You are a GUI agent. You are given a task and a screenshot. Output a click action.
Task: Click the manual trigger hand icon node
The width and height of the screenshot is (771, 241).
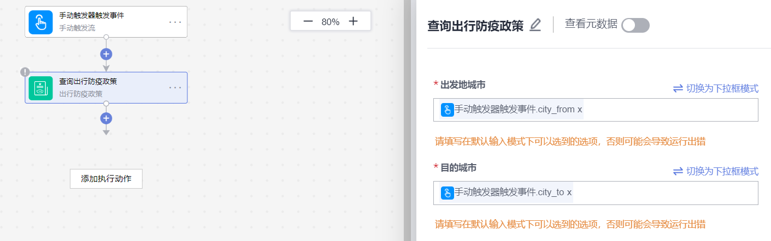(41, 22)
